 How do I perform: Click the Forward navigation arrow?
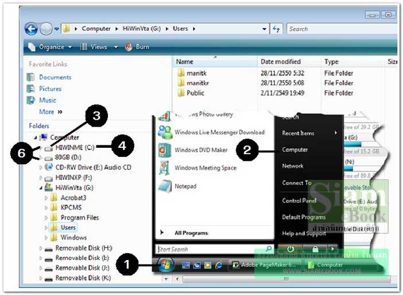click(x=46, y=29)
